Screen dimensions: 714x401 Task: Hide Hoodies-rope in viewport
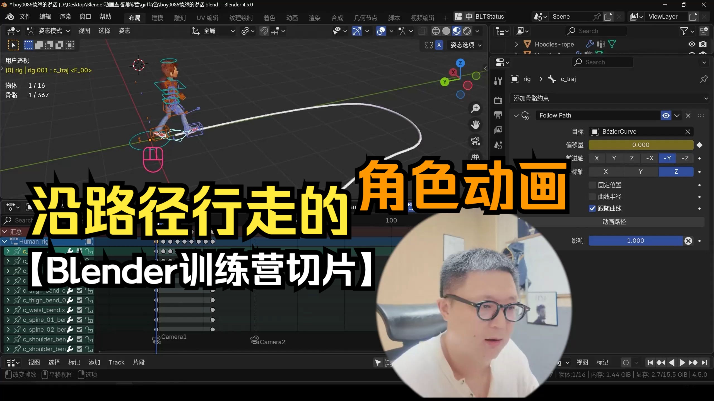click(692, 44)
